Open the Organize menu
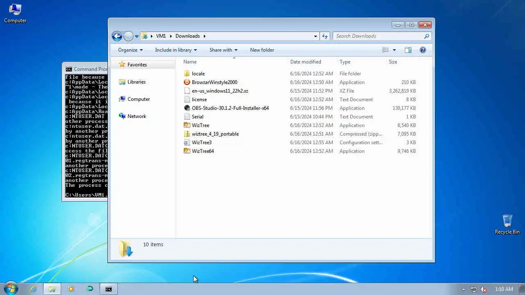525x295 pixels. pos(130,50)
